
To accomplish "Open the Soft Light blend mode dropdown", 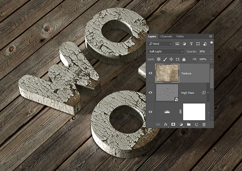I will point(166,51).
